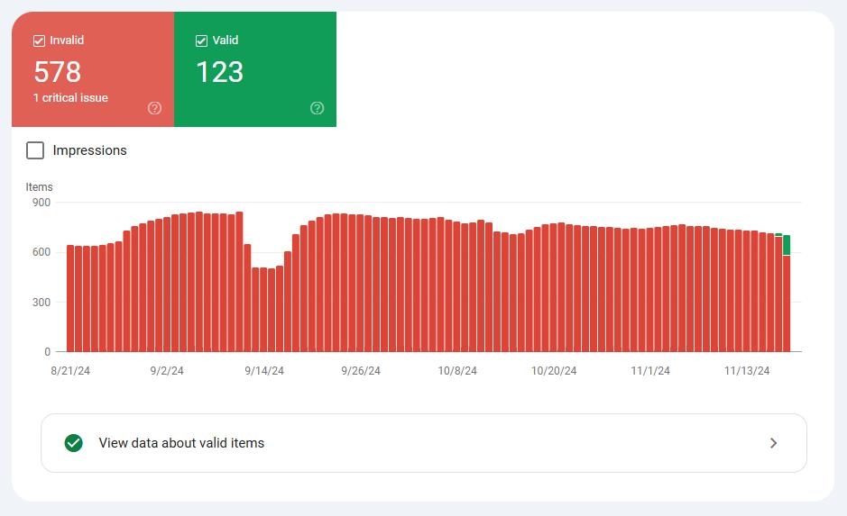847x516 pixels.
Task: Click the Items axis title
Action: (x=39, y=186)
